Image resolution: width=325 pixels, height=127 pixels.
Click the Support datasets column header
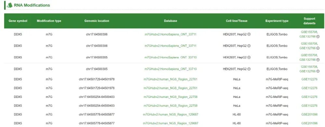point(309,21)
